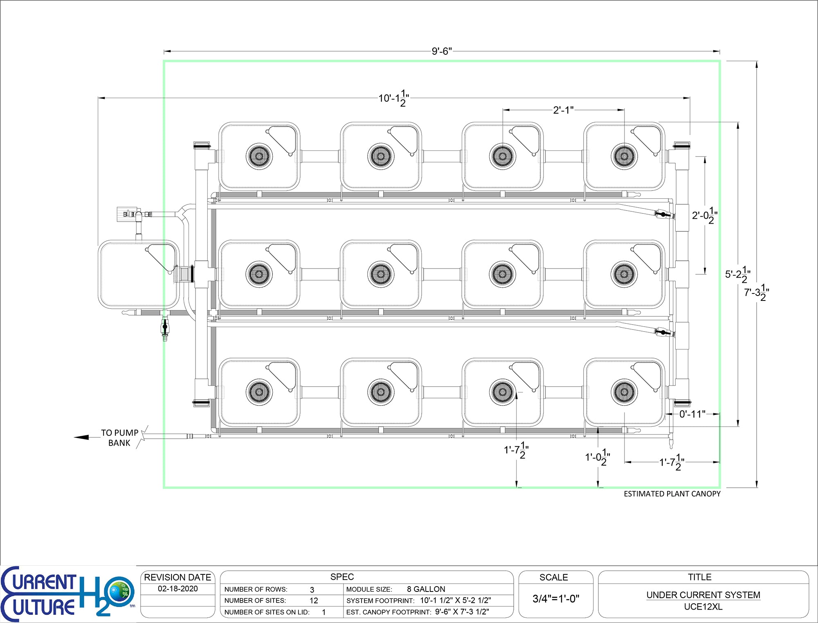
Task: Click the 5'-2 1/2" system depth dimension
Action: [x=738, y=275]
